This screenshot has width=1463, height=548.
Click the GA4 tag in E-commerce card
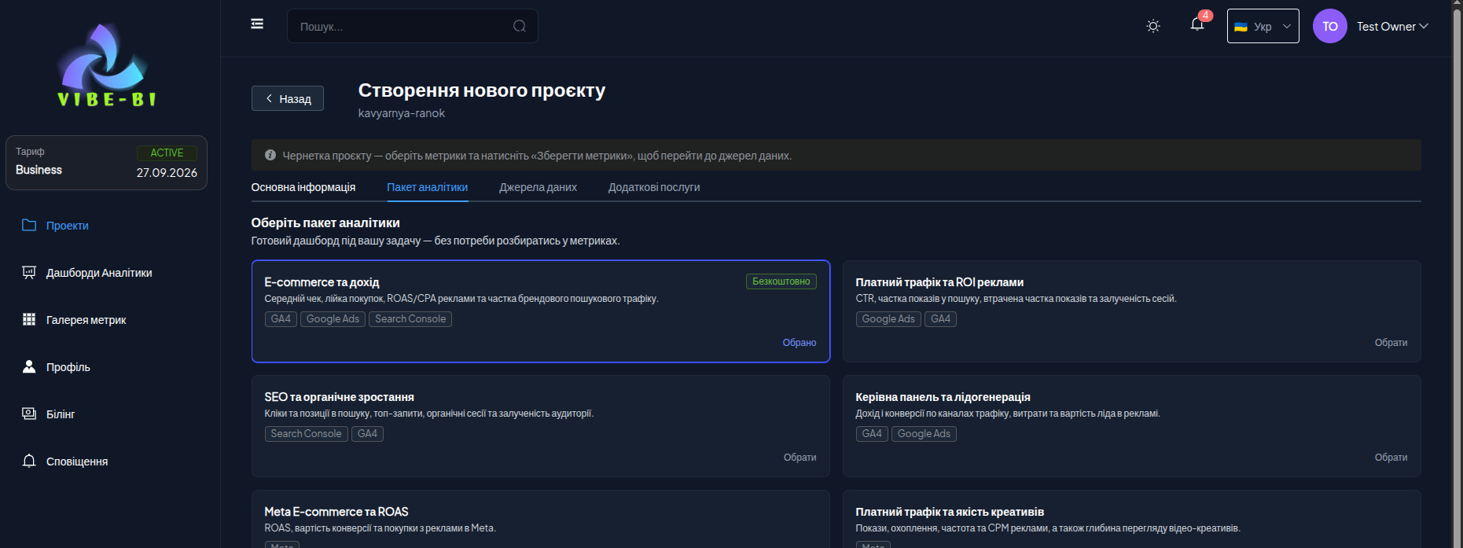coord(281,319)
